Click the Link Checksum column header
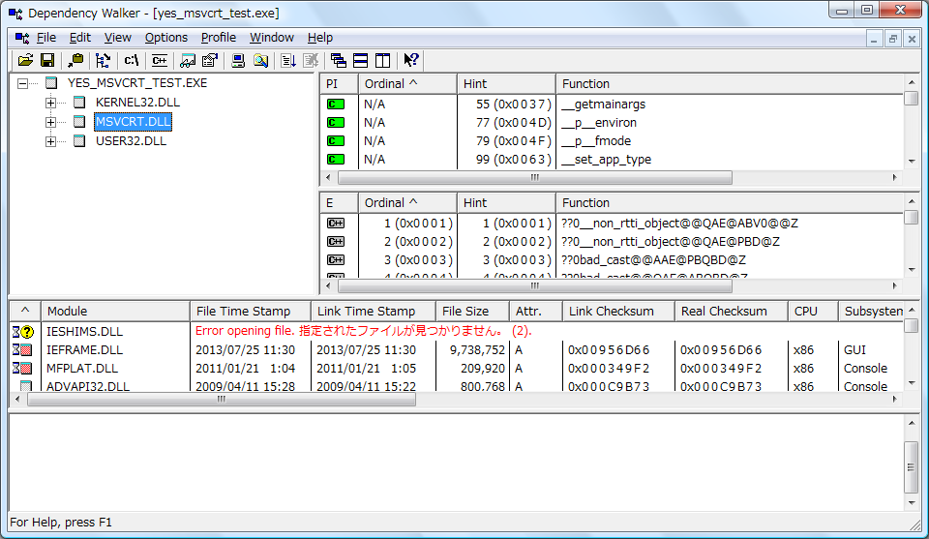The image size is (929, 539). 611,311
